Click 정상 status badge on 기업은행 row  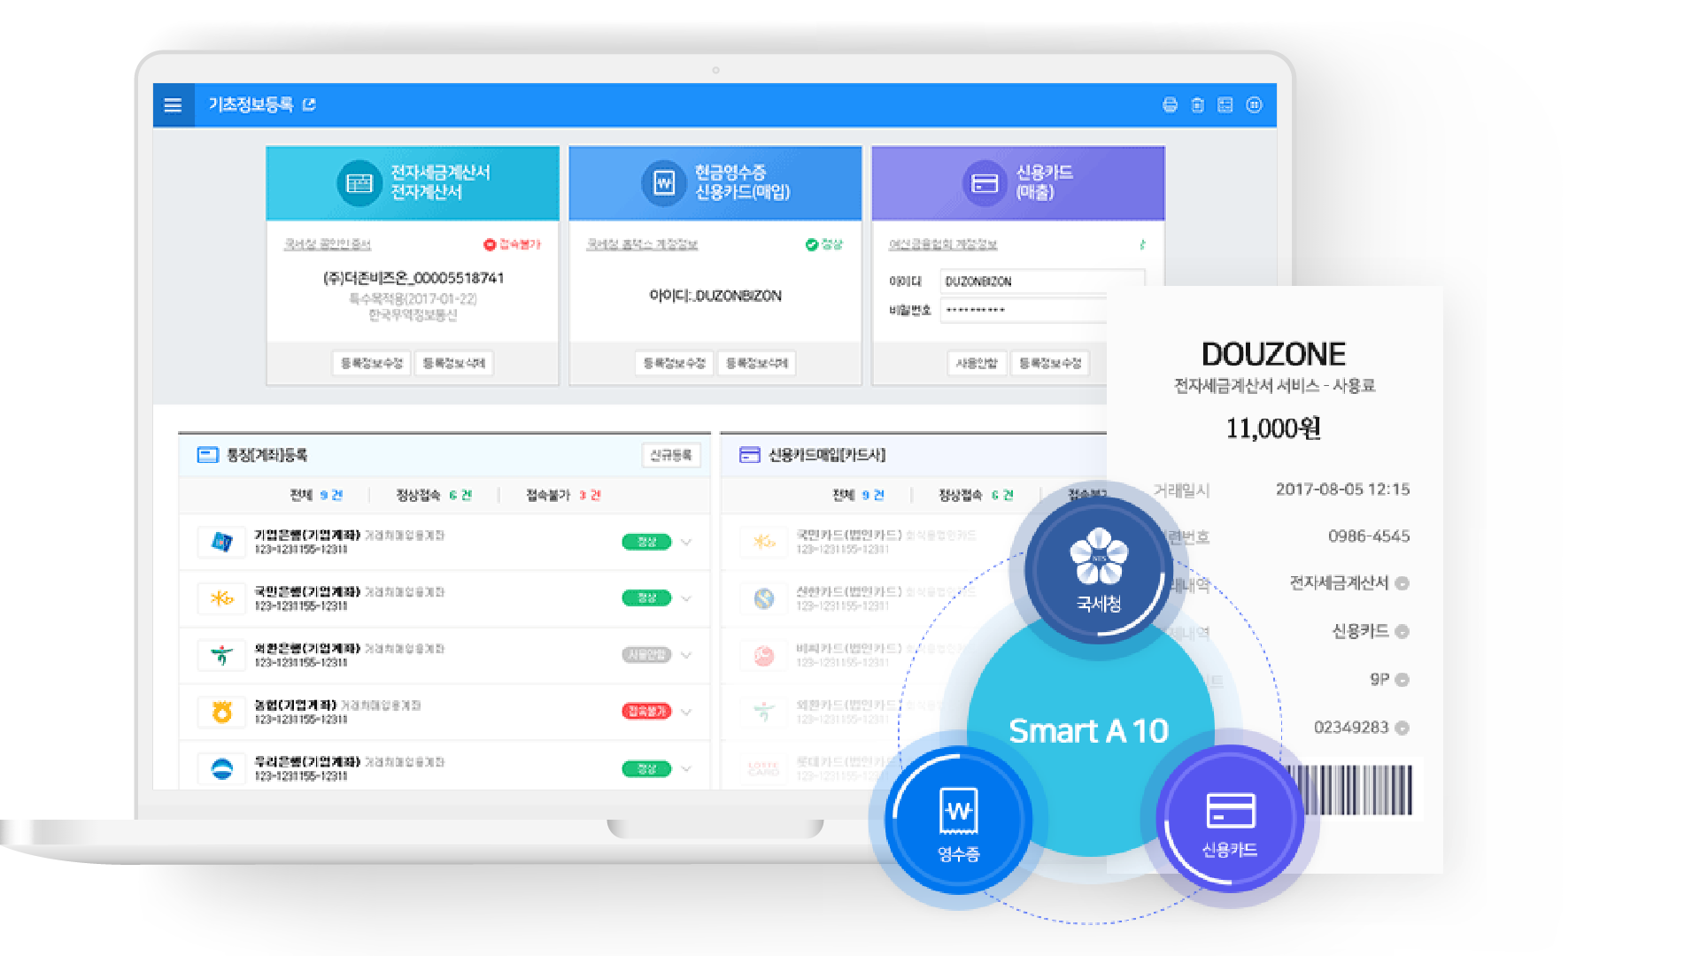click(x=646, y=542)
